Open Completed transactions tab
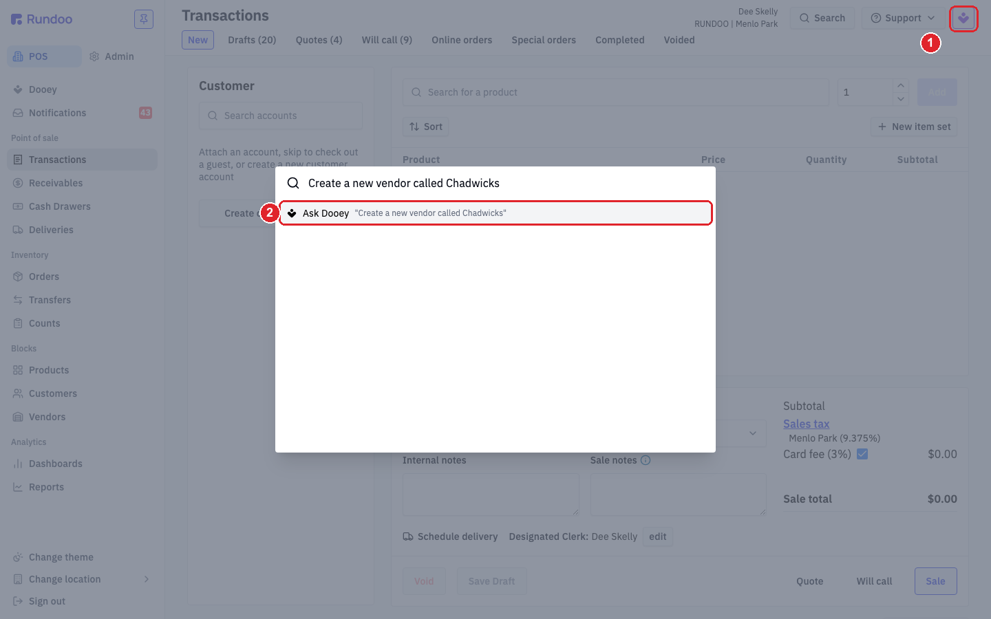This screenshot has height=619, width=991. (x=619, y=40)
